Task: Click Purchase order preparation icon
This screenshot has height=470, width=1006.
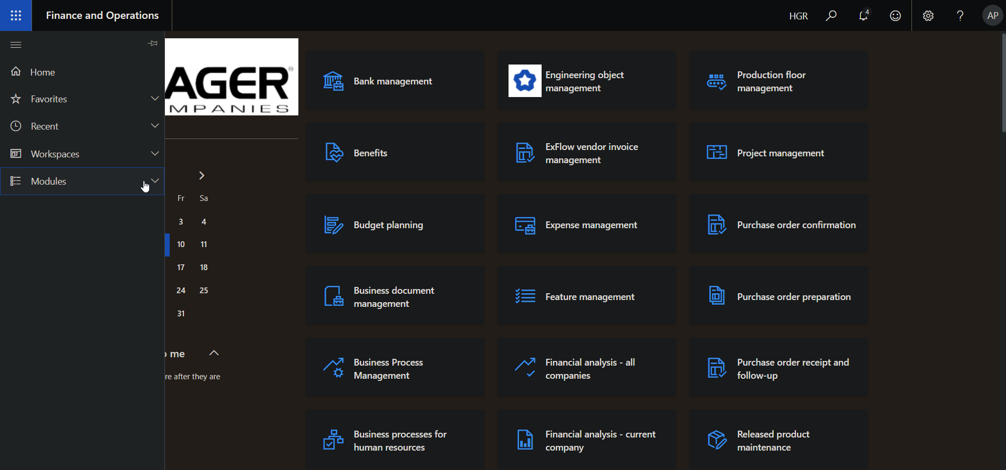Action: 717,296
